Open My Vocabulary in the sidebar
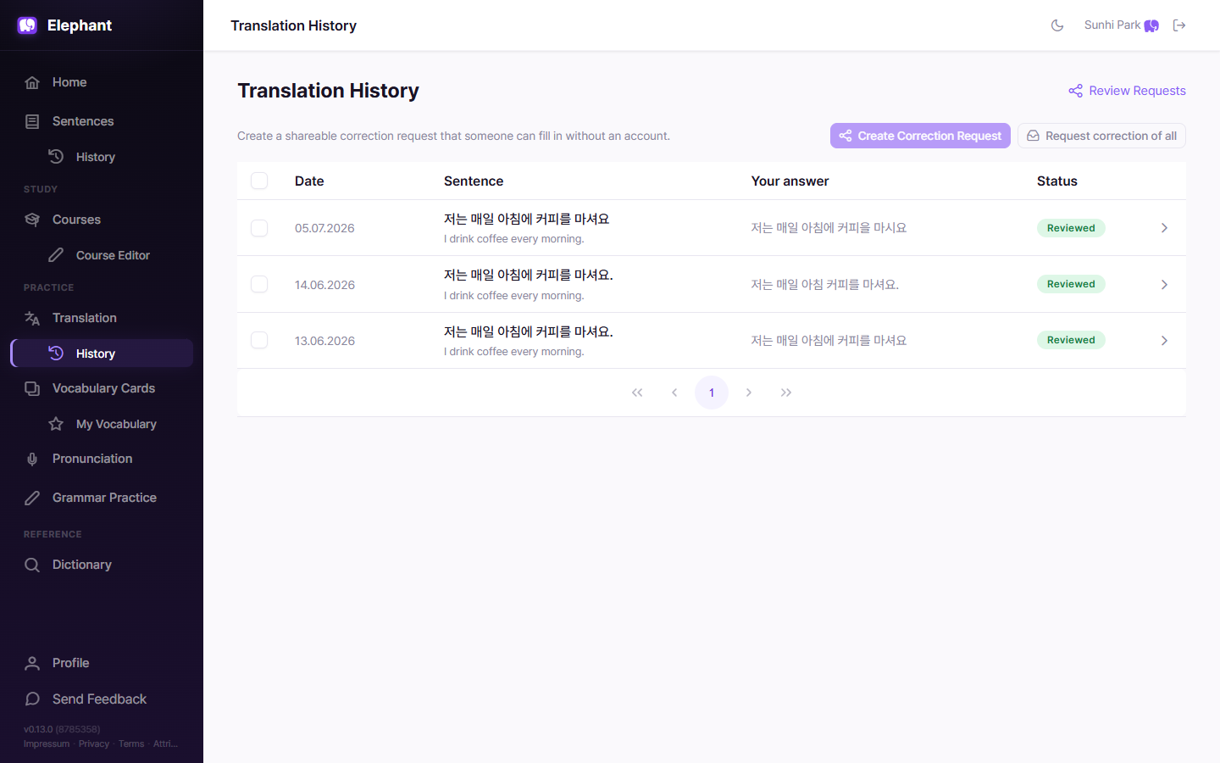The width and height of the screenshot is (1220, 763). click(x=102, y=424)
